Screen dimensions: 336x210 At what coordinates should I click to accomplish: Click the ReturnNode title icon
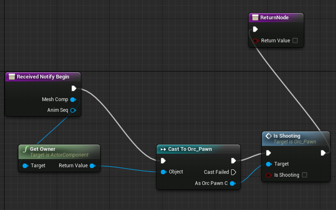tap(255, 18)
